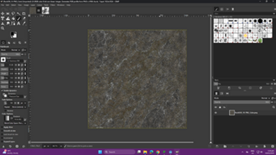The height and width of the screenshot is (155, 276).
Task: Open Windows Search in taskbar
Action: pyautogui.click(x=119, y=152)
